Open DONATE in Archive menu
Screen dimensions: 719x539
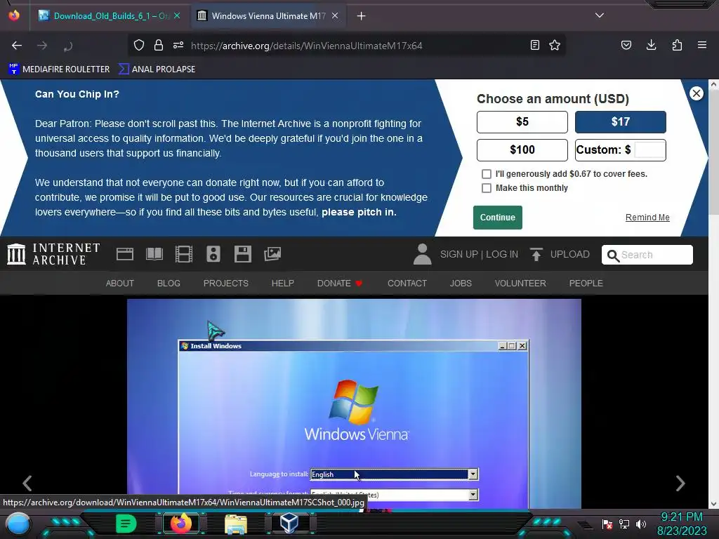[x=340, y=284]
